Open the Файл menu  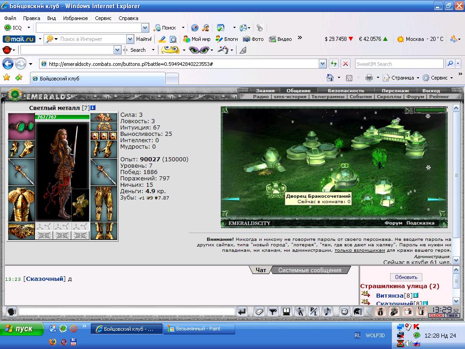(x=10, y=18)
